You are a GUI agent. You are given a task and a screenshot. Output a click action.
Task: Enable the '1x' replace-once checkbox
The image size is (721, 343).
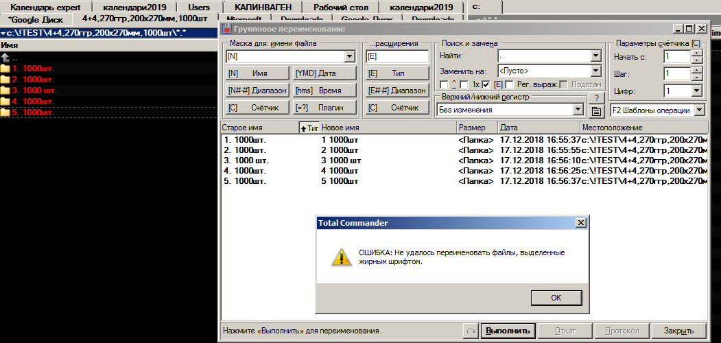[464, 84]
